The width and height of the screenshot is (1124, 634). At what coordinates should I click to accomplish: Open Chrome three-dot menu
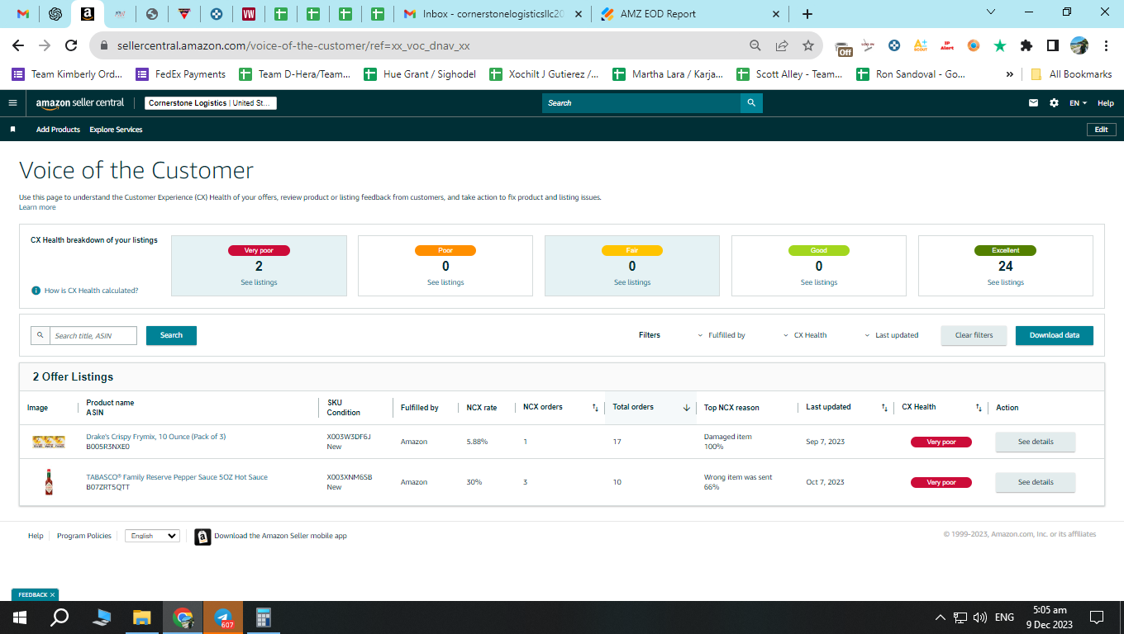1105,45
